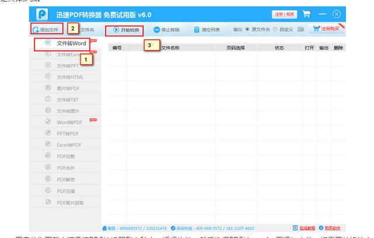Image resolution: width=374 pixels, height=238 pixels.
Task: Open the PDF图片获取 function
Action: [65, 203]
